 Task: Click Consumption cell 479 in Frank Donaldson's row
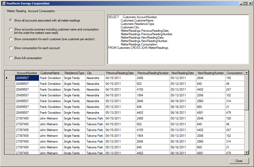235,113
